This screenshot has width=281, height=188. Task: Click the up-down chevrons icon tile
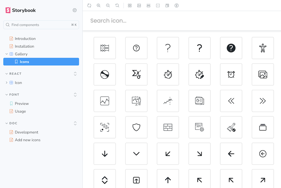105,179
